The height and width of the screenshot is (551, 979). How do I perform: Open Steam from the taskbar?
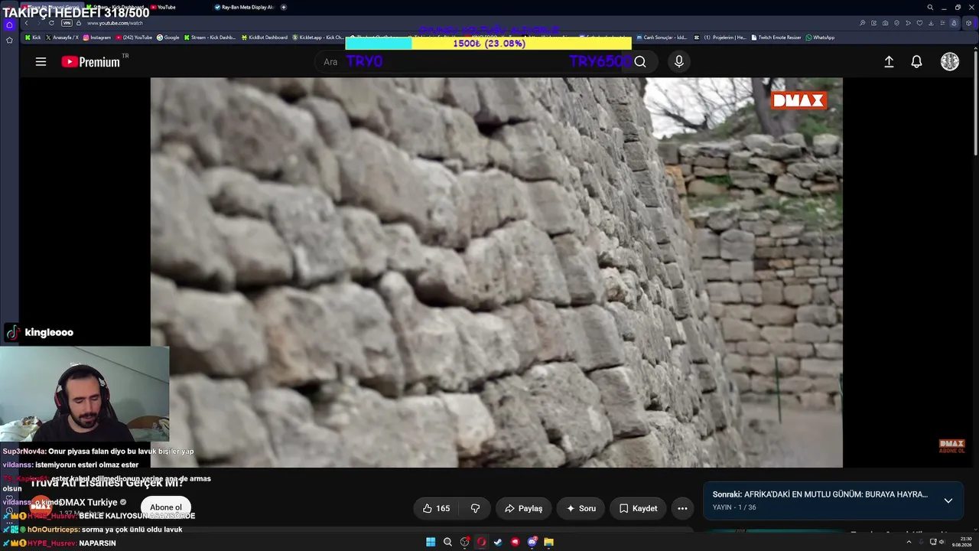pos(498,542)
